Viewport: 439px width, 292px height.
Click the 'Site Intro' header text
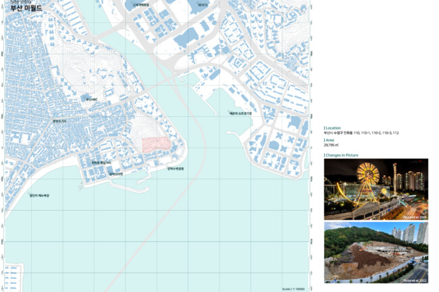[x=20, y=2]
